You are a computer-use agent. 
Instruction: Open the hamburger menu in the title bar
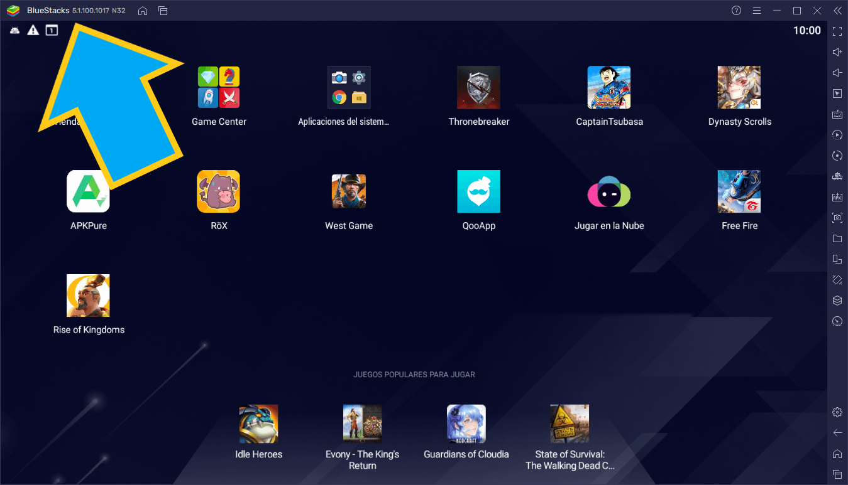point(757,11)
